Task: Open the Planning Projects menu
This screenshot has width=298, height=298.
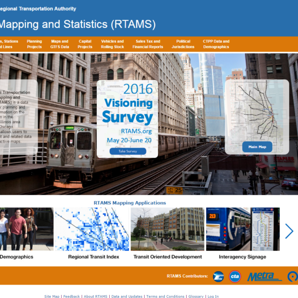Action: pyautogui.click(x=34, y=44)
